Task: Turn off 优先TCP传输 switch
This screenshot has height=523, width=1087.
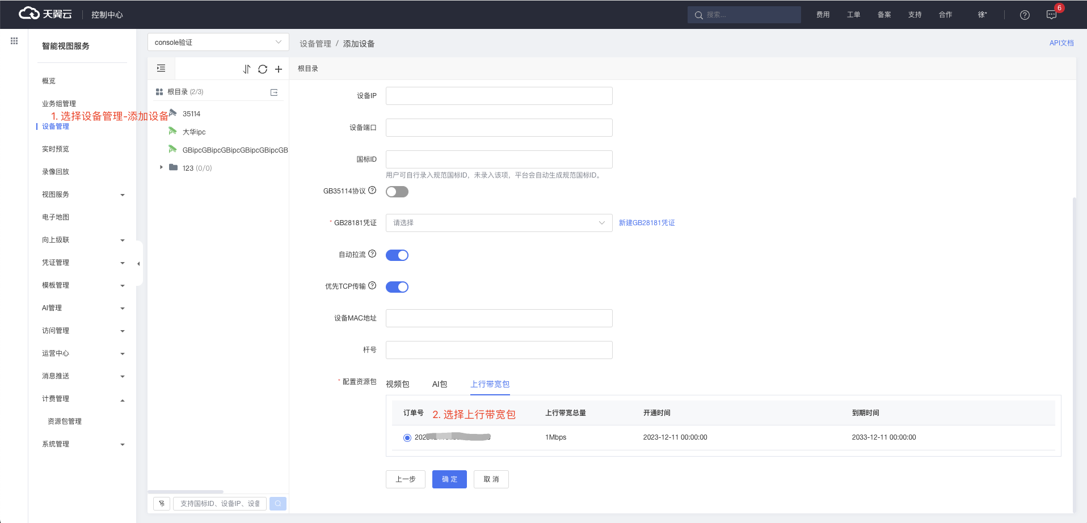Action: click(397, 287)
